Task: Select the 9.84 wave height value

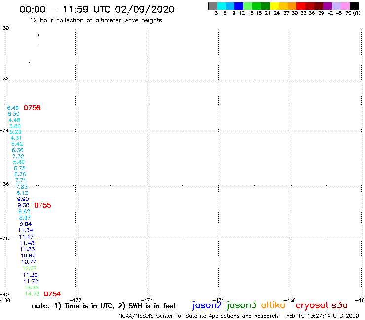Action: pos(26,224)
